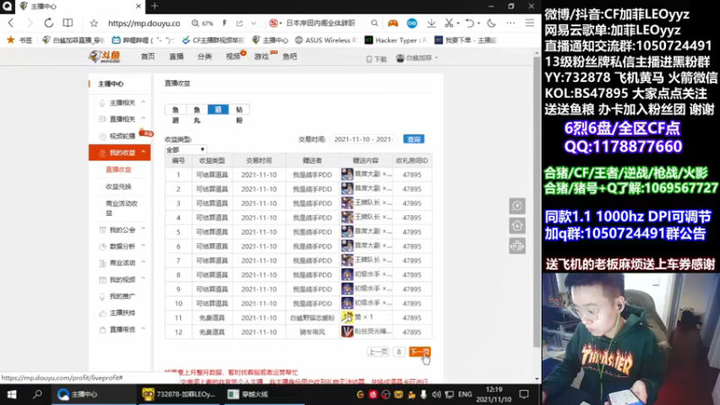Click the lightning speed mode icon
The height and width of the screenshot is (405, 720).
(224, 23)
